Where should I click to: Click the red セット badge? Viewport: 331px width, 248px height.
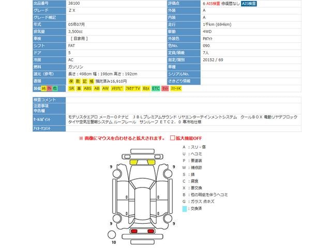click(165, 88)
